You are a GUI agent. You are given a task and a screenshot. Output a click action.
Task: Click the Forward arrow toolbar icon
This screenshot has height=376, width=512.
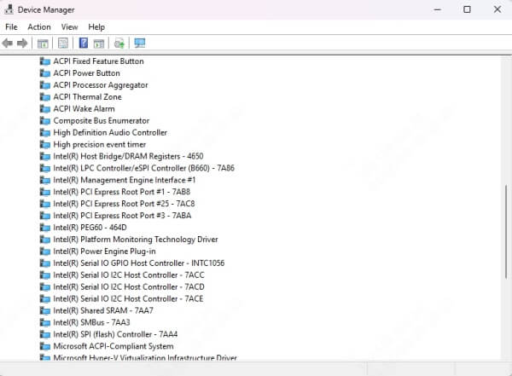pyautogui.click(x=22, y=43)
